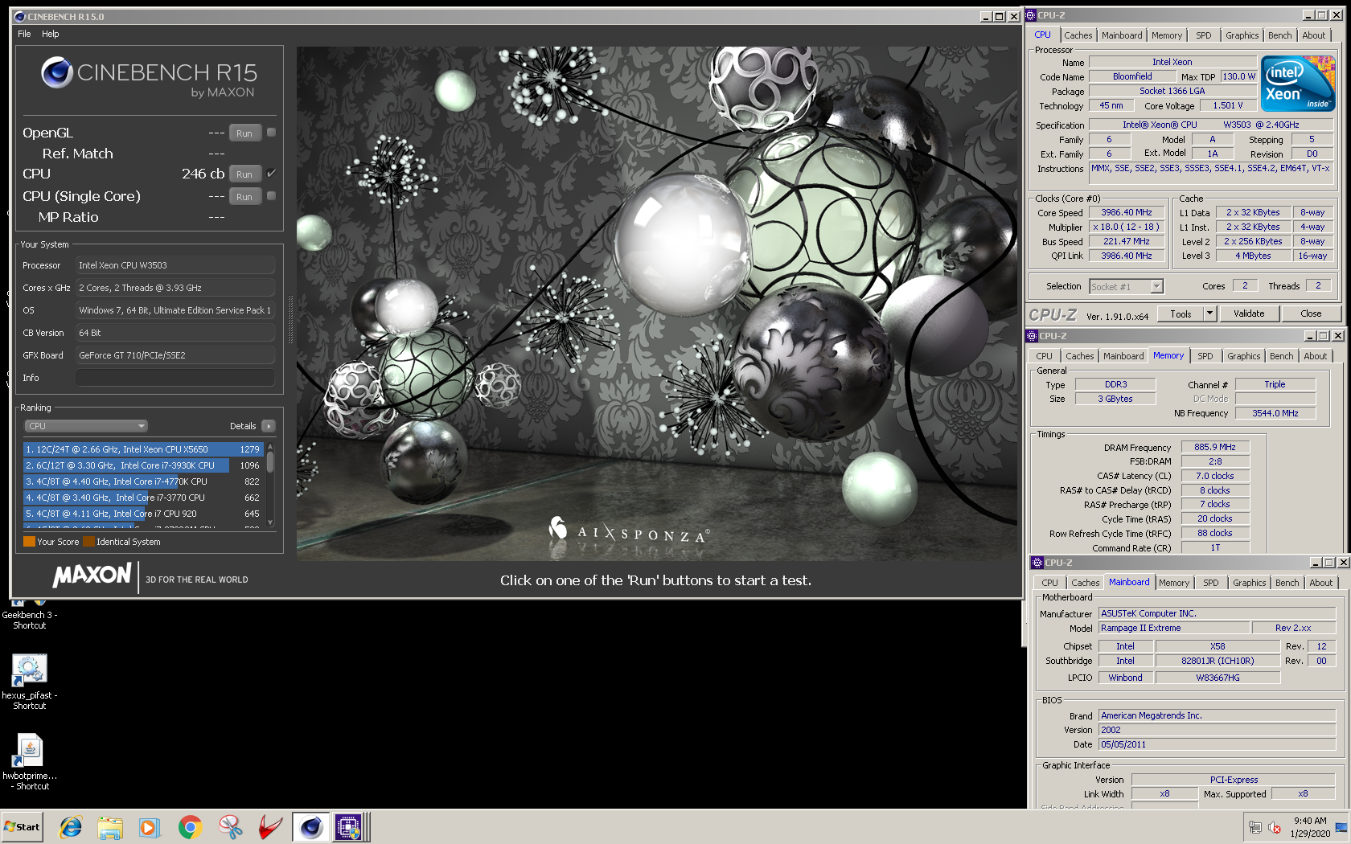Open the Snipping Tool taskbar icon
1351x844 pixels.
click(x=230, y=827)
